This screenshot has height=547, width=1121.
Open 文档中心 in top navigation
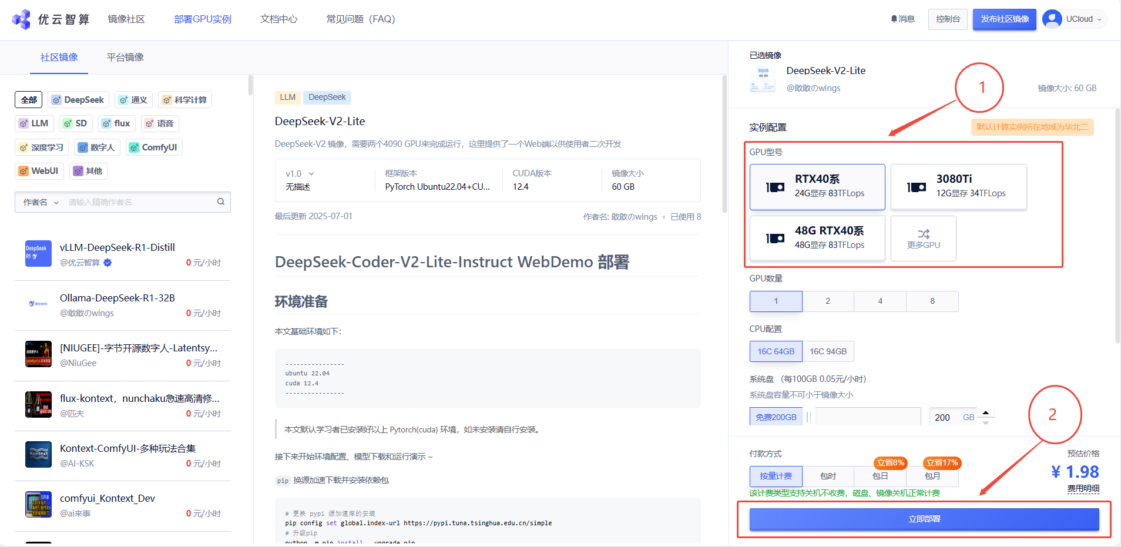click(x=278, y=19)
